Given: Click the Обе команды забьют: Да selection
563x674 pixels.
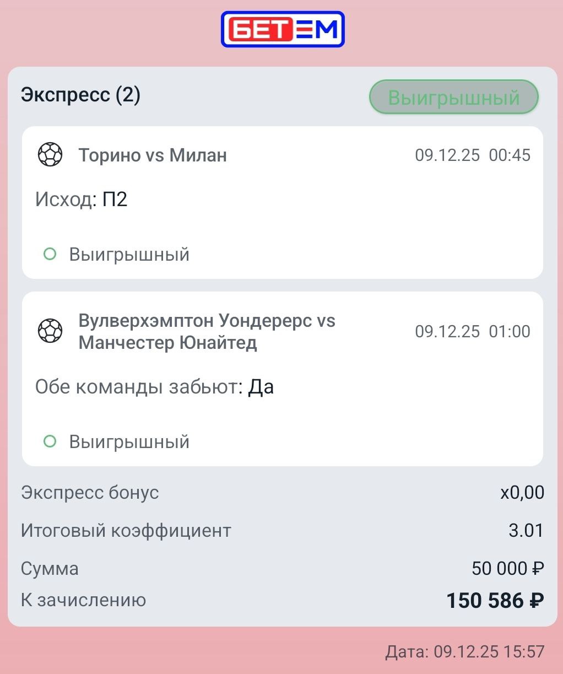Looking at the screenshot, I should (x=154, y=387).
